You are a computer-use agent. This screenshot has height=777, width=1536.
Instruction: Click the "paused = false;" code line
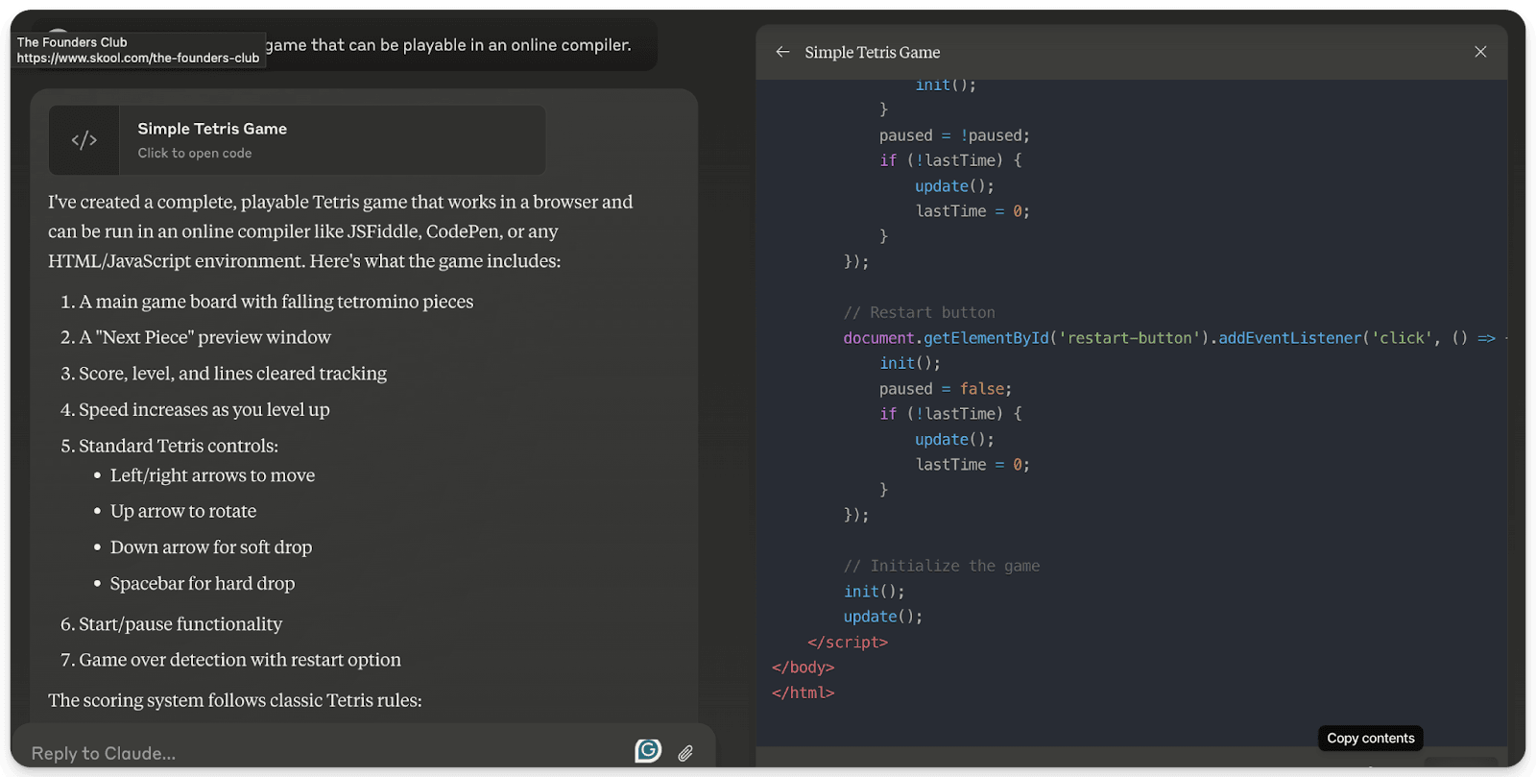click(945, 389)
